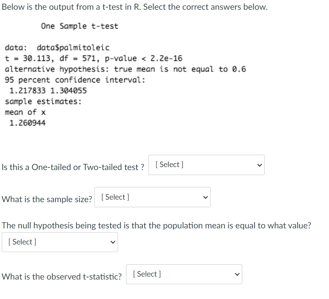Viewport: 329px width, 299px height.
Task: Open the observed t-statistic dropdown
Action: (x=184, y=274)
